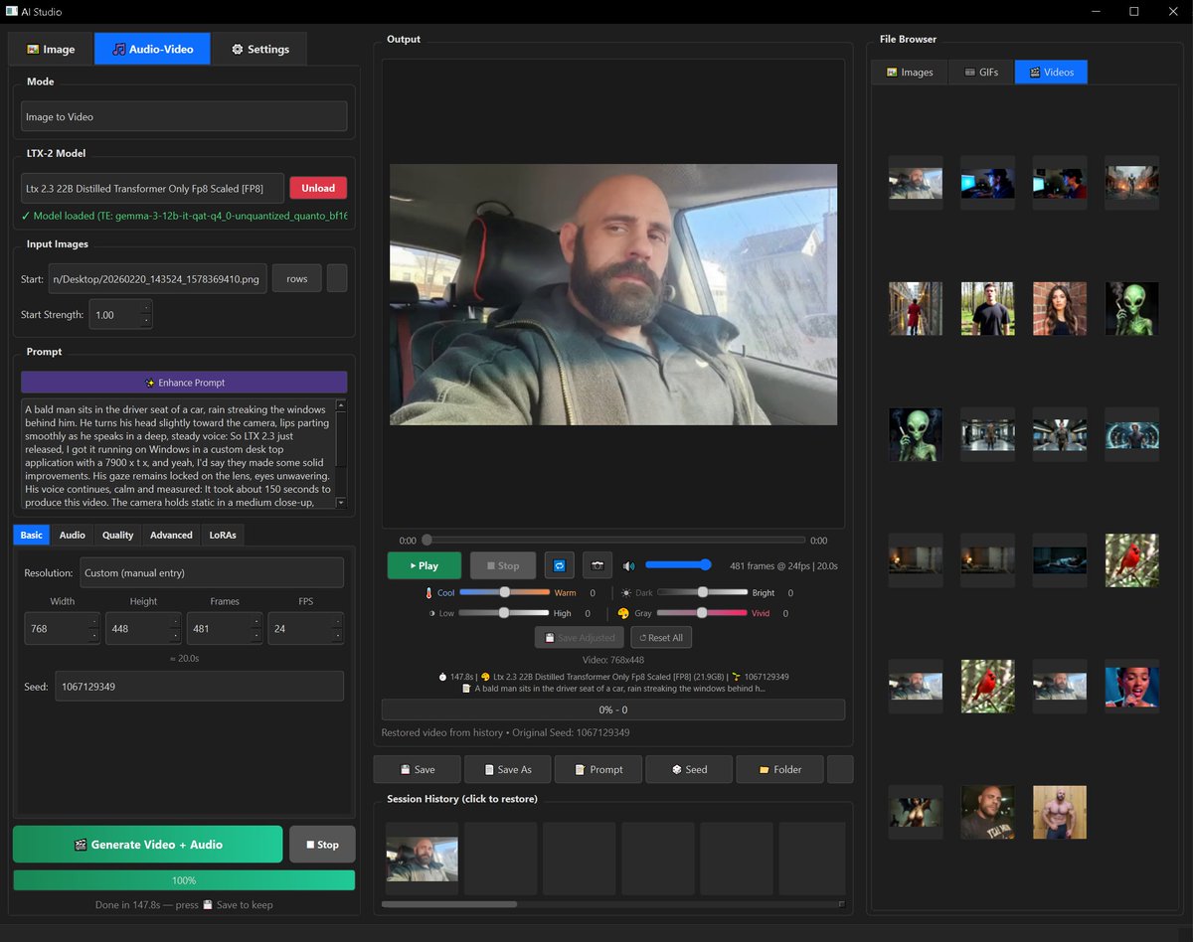The height and width of the screenshot is (942, 1193).
Task: Switch to the Quality parameters tab
Action: coord(117,535)
